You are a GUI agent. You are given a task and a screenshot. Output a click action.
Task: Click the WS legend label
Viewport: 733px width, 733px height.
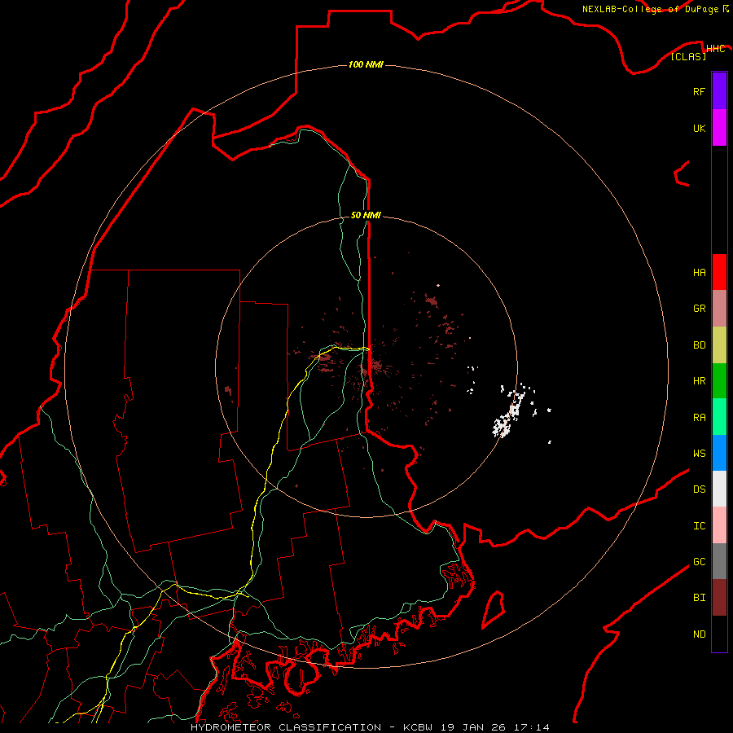click(699, 454)
